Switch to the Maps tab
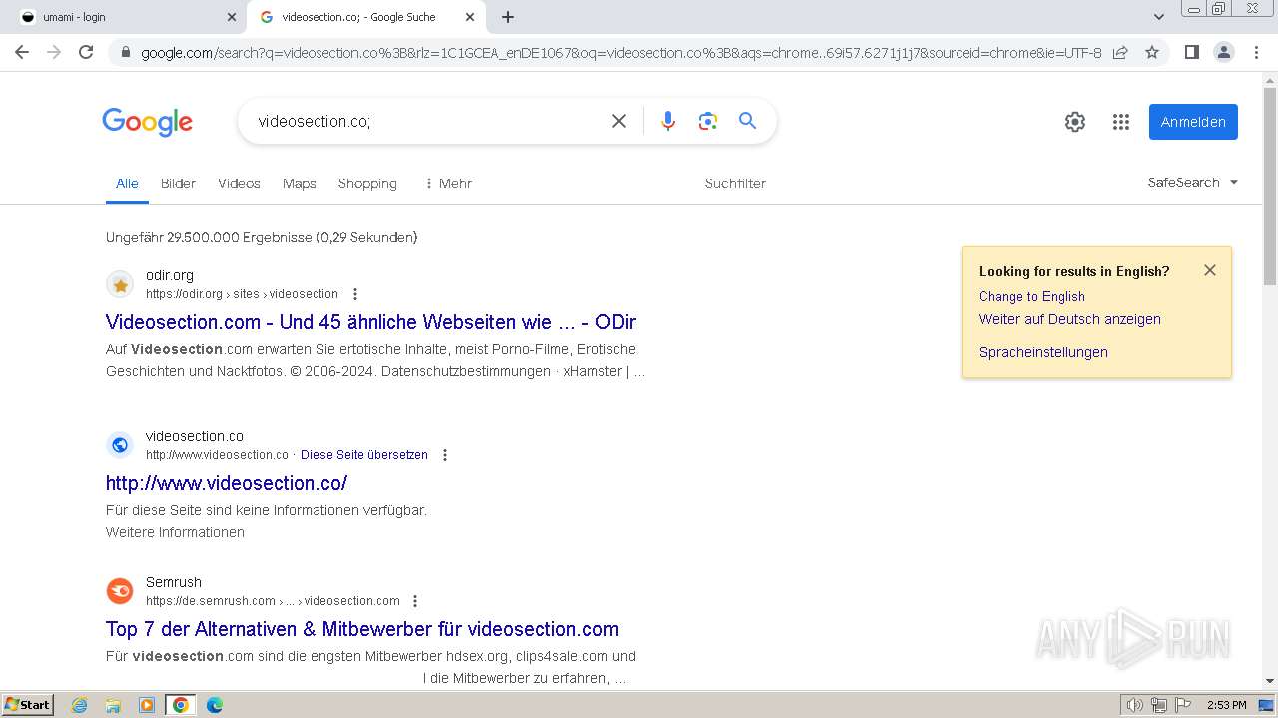This screenshot has width=1278, height=718. (x=299, y=183)
